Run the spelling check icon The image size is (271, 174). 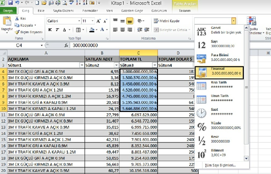72,2
